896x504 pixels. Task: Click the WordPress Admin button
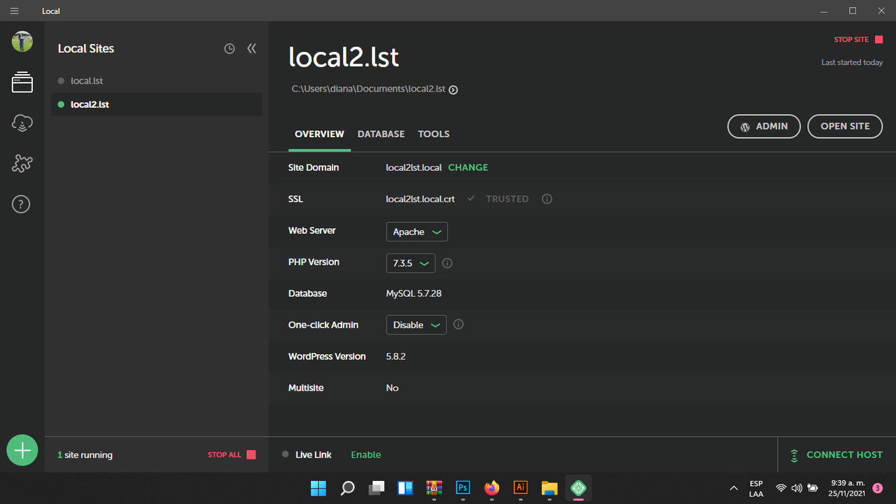tap(764, 126)
